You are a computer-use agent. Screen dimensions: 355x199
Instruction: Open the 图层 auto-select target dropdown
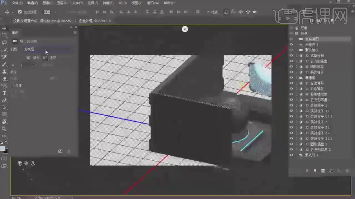[50, 12]
